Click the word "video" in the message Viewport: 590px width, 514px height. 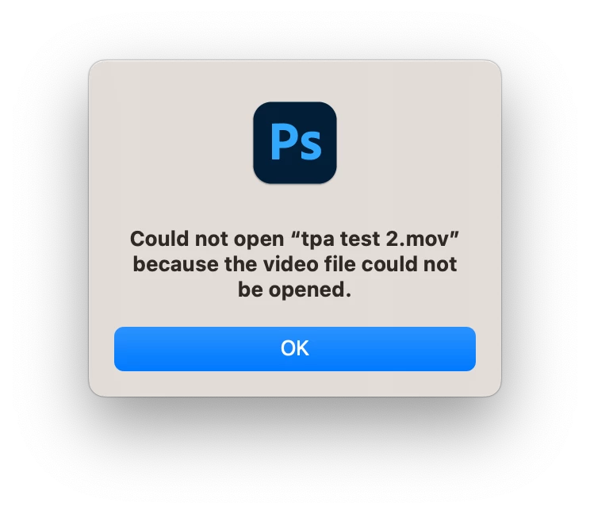click(x=290, y=264)
